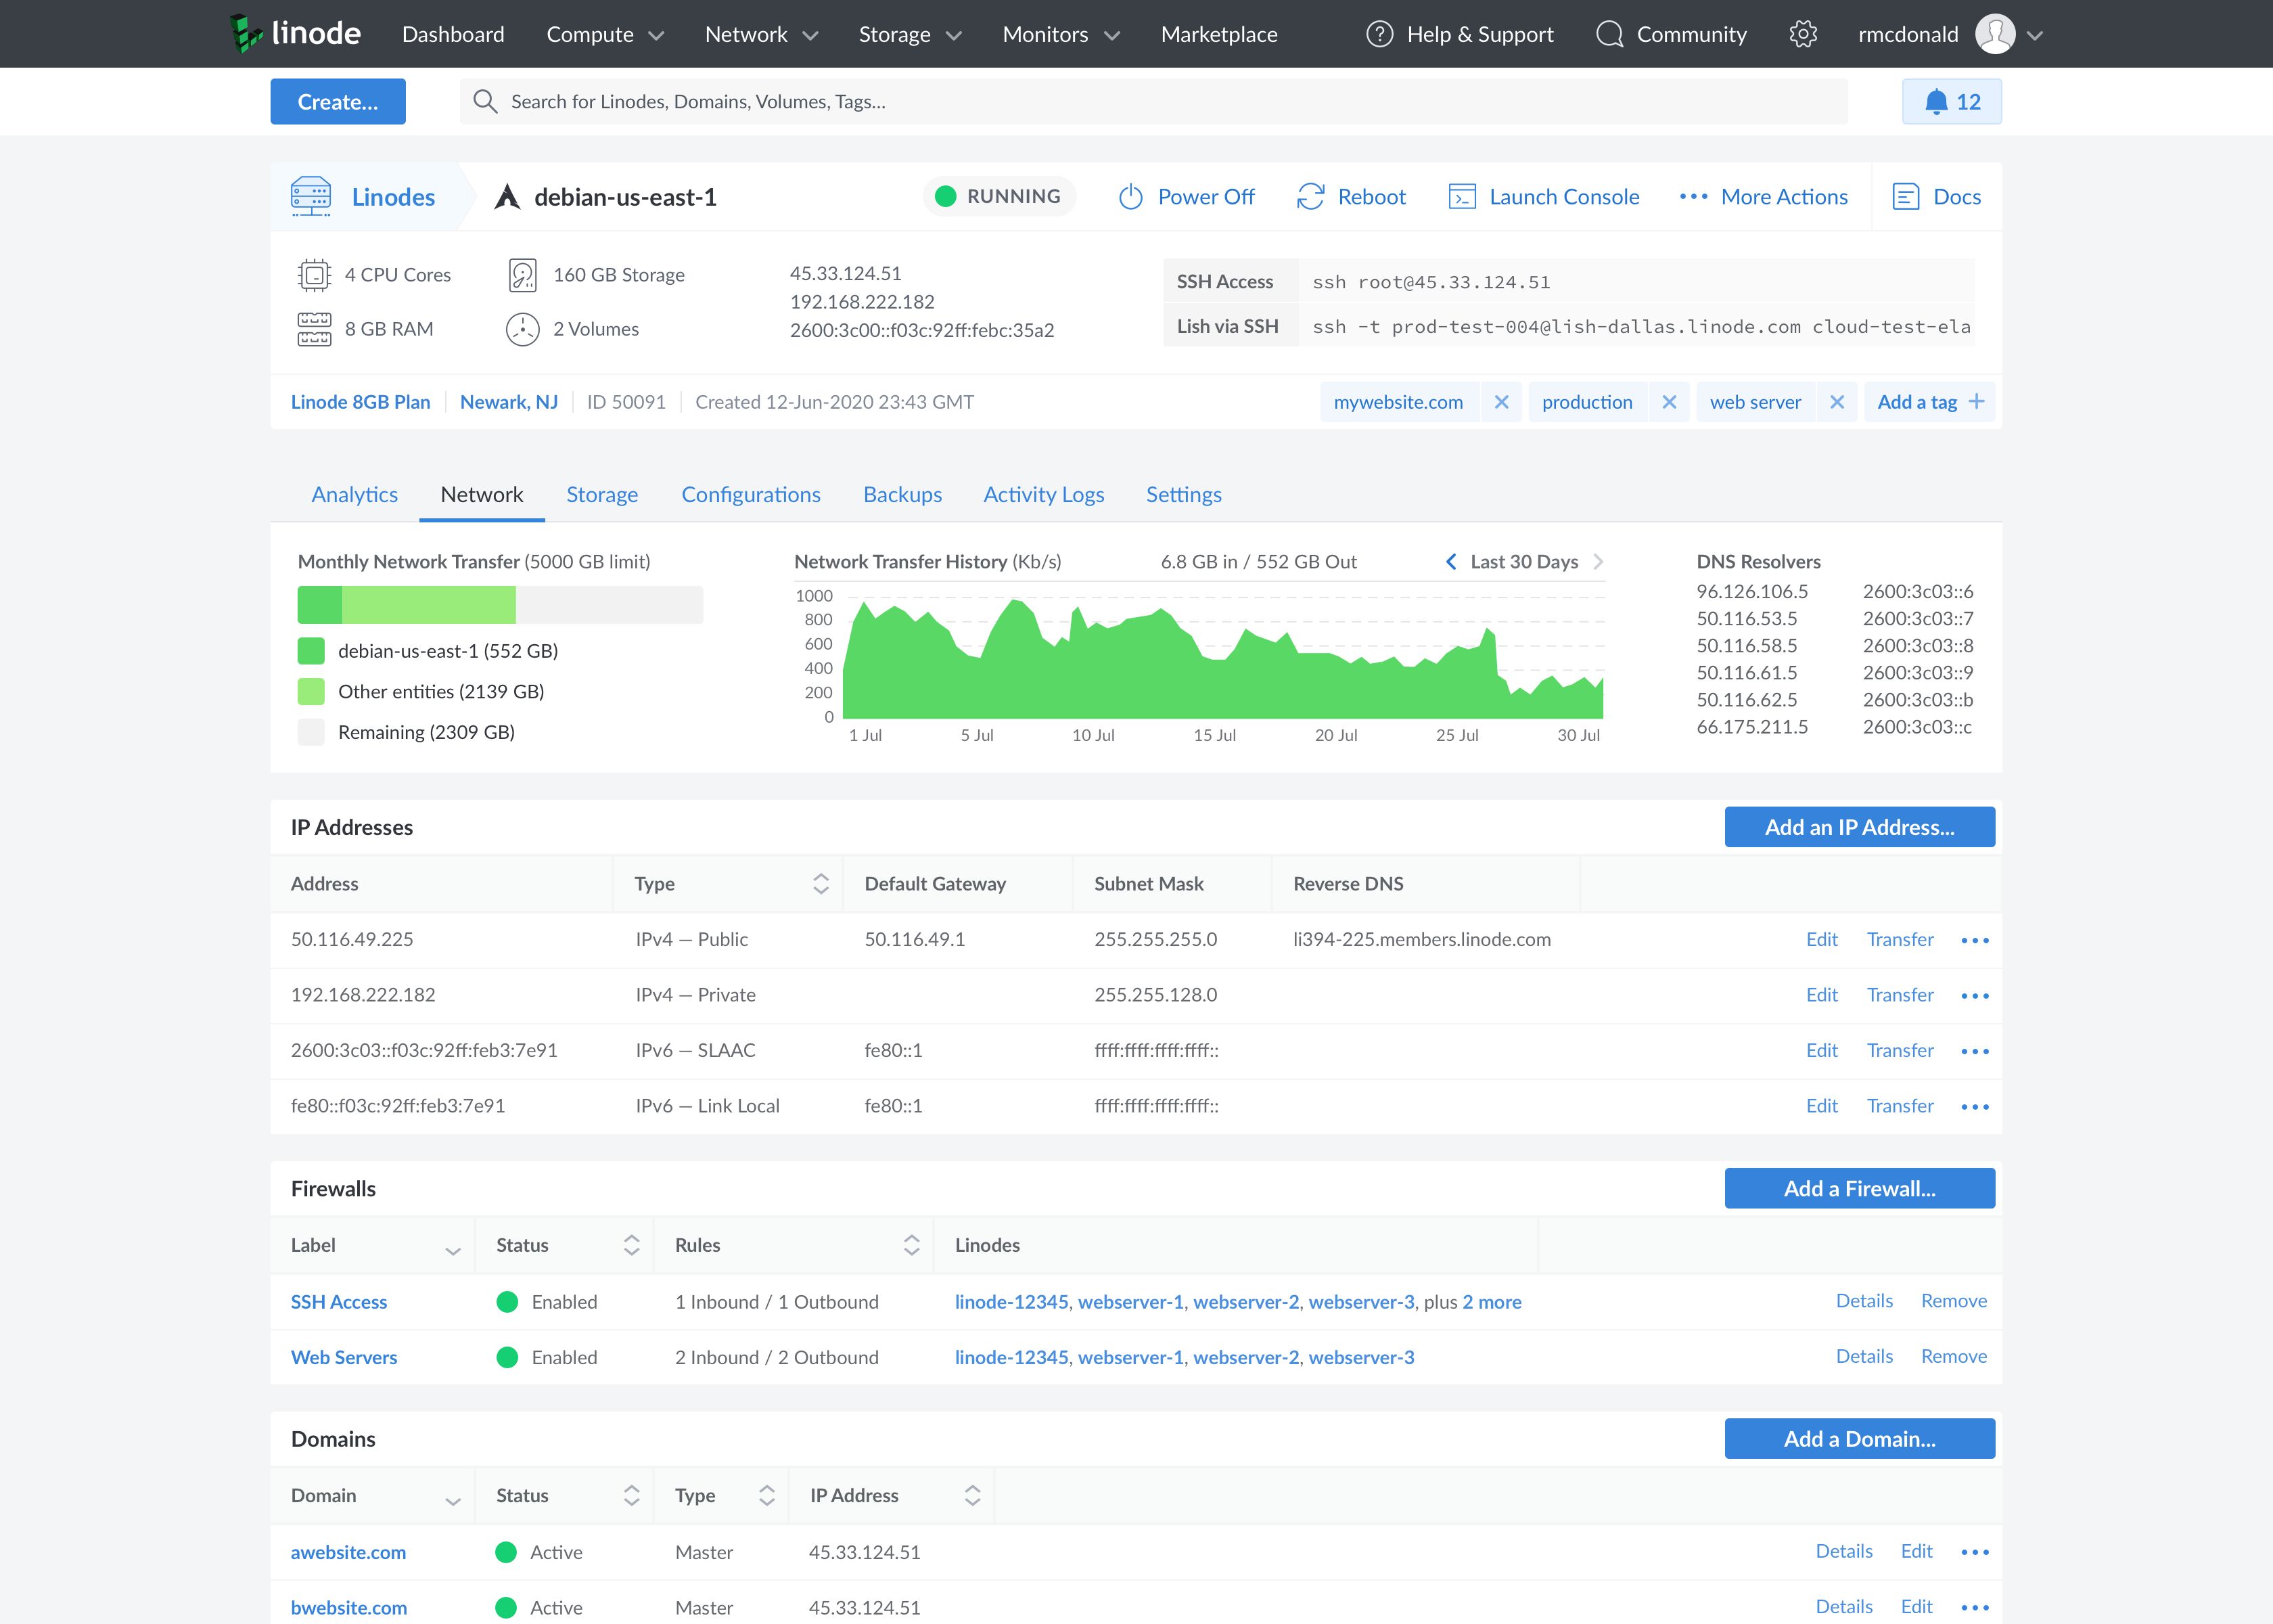This screenshot has width=2273, height=1624.
Task: Sort Firewalls by Label column
Action: (453, 1251)
